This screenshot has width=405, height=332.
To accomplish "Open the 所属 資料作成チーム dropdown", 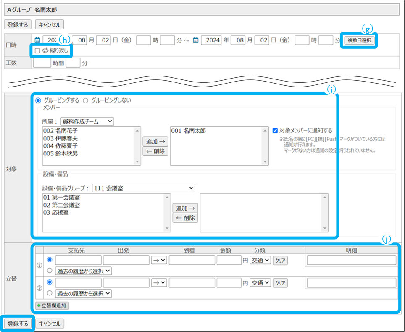I will tap(87, 121).
